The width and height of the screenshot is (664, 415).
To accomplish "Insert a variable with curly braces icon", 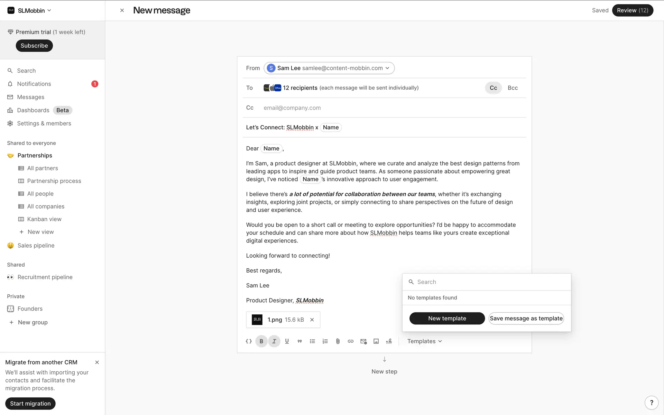I will point(249,341).
